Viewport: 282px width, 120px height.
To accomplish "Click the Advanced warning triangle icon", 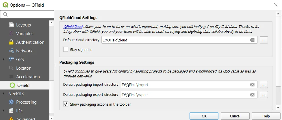I will click(x=11, y=119).
